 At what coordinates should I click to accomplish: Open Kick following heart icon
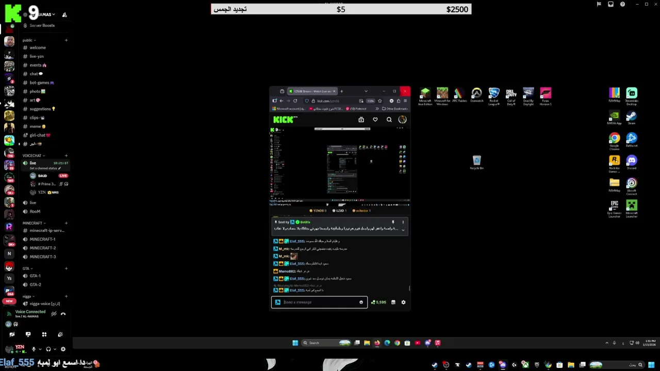[375, 120]
